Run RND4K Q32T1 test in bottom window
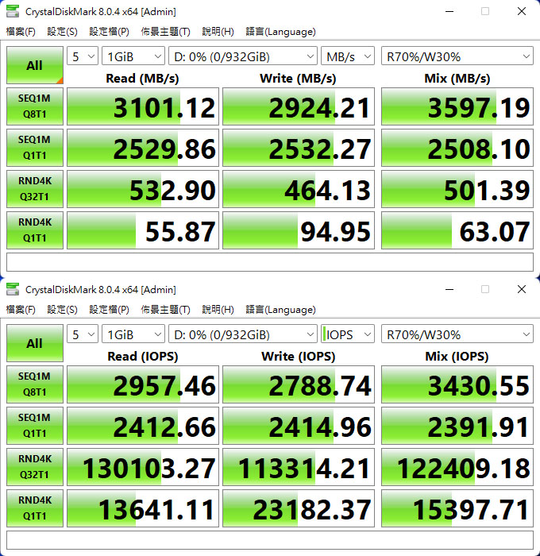 point(35,467)
